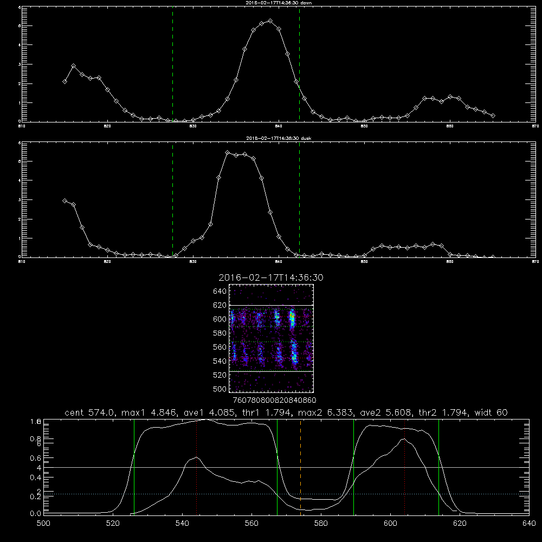
Task: Click dusk plot x-axis label '810'
Action: point(22,262)
